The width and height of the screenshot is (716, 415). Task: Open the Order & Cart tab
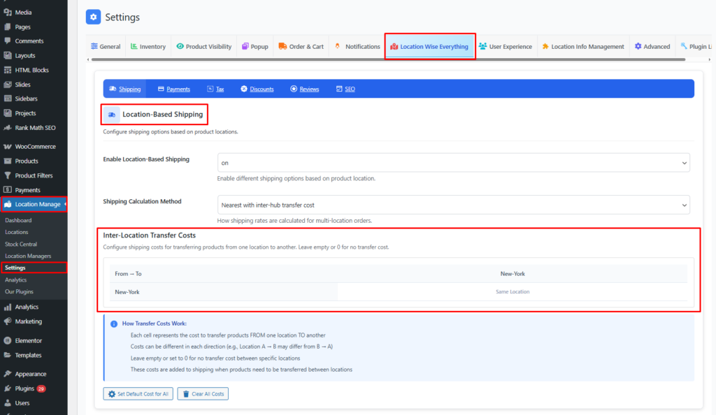(x=301, y=47)
